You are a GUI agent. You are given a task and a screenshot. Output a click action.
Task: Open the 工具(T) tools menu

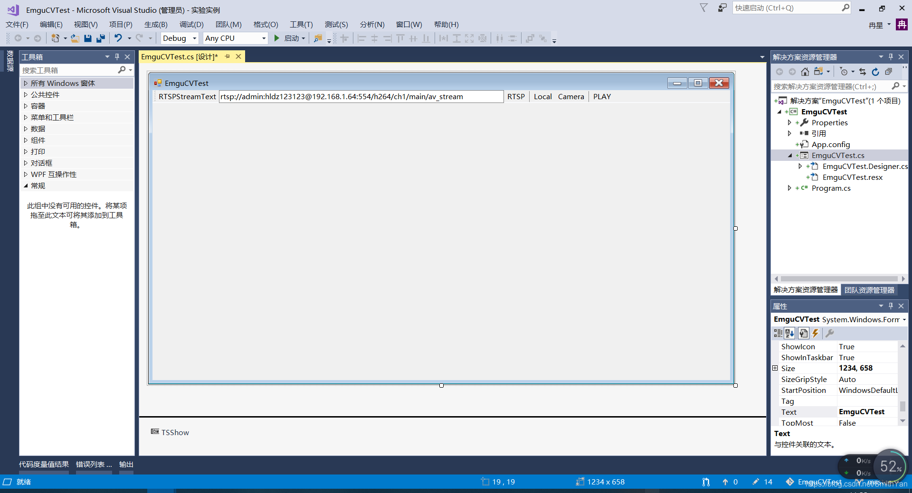click(301, 25)
